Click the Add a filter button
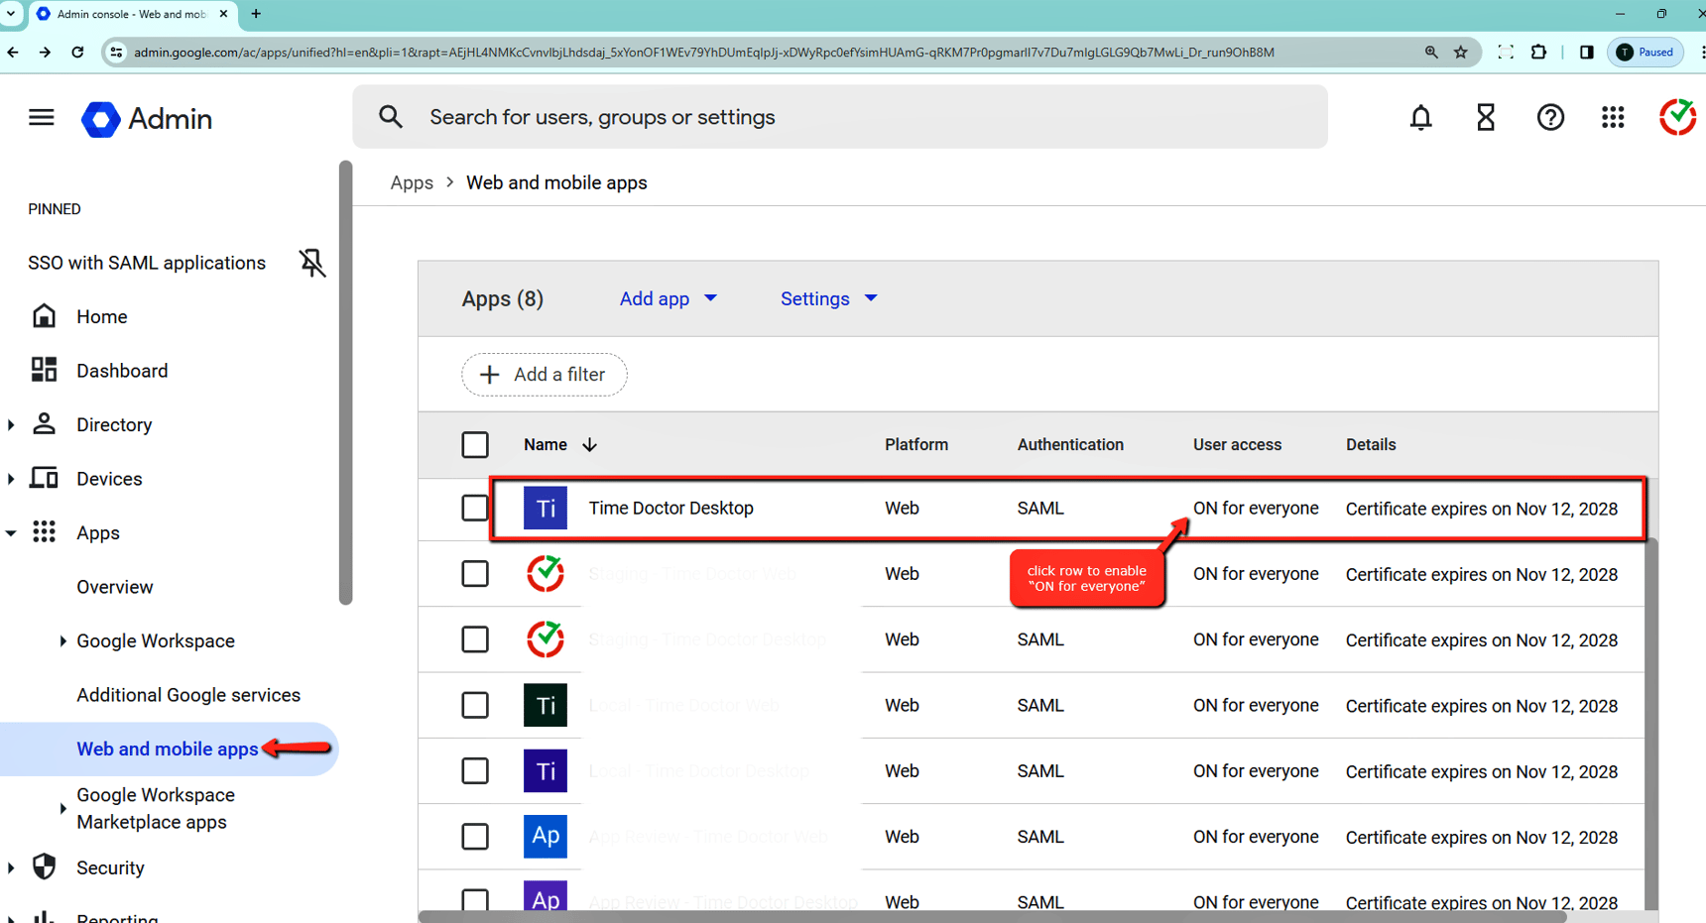 (544, 374)
